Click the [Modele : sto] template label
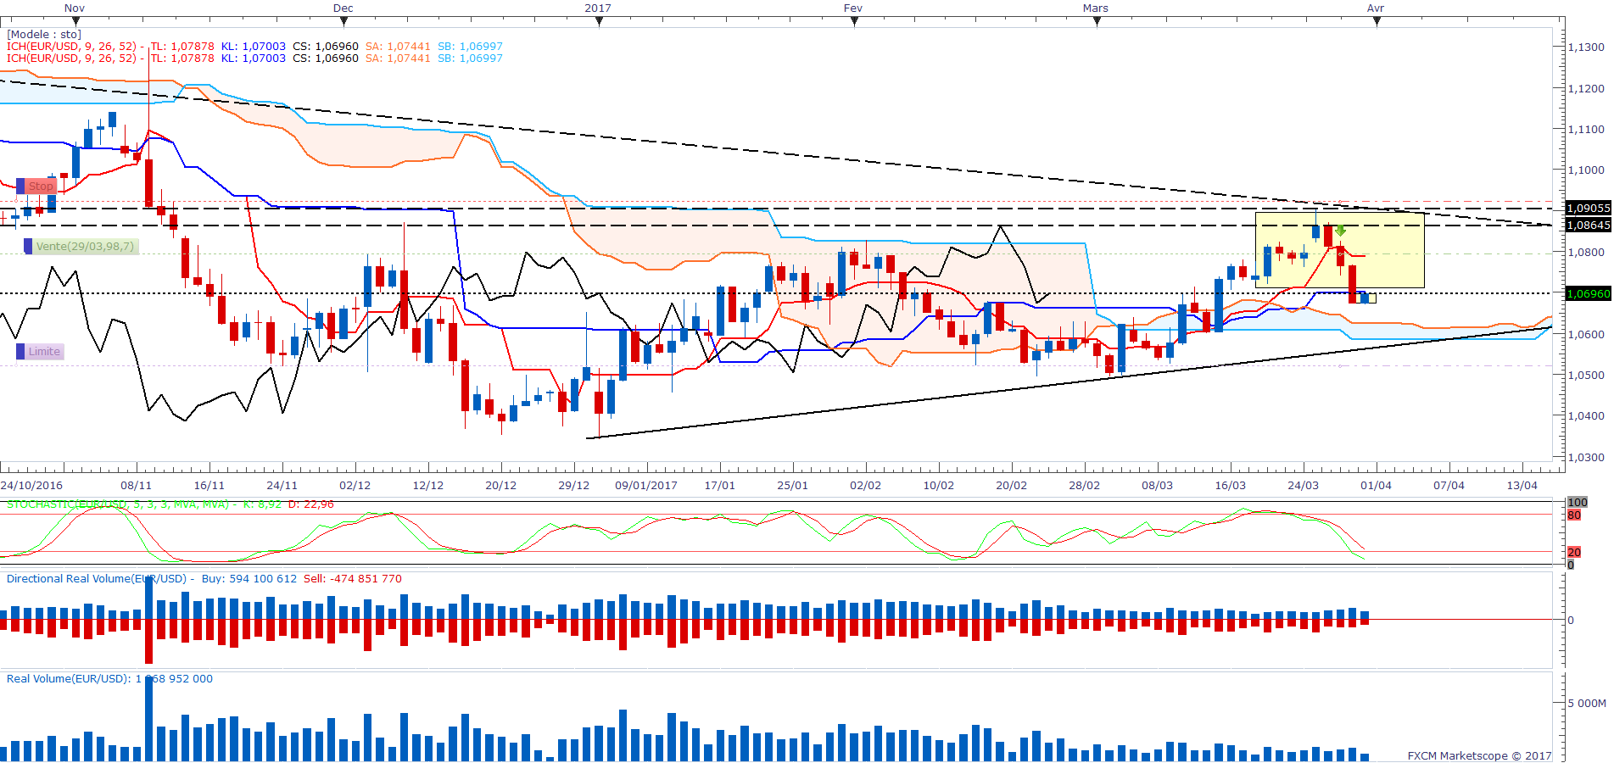This screenshot has height=763, width=1614. pyautogui.click(x=44, y=35)
